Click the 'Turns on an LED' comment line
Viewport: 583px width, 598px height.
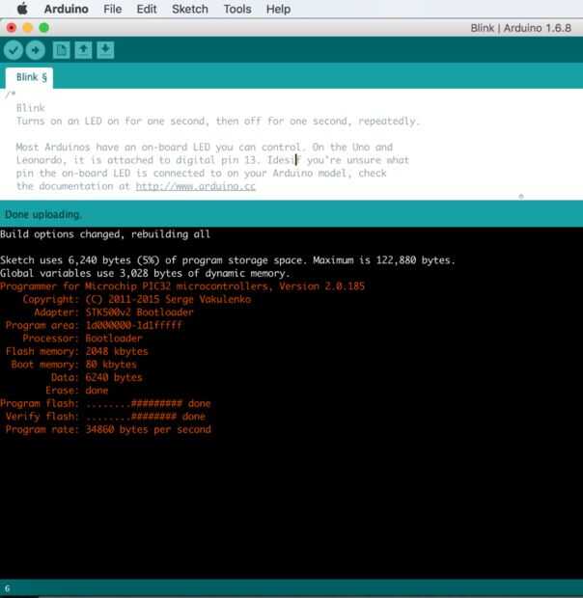[218, 122]
